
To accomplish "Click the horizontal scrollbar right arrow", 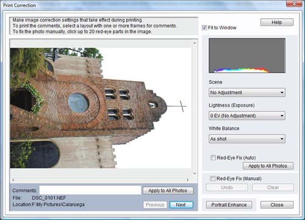I will tap(188, 180).
